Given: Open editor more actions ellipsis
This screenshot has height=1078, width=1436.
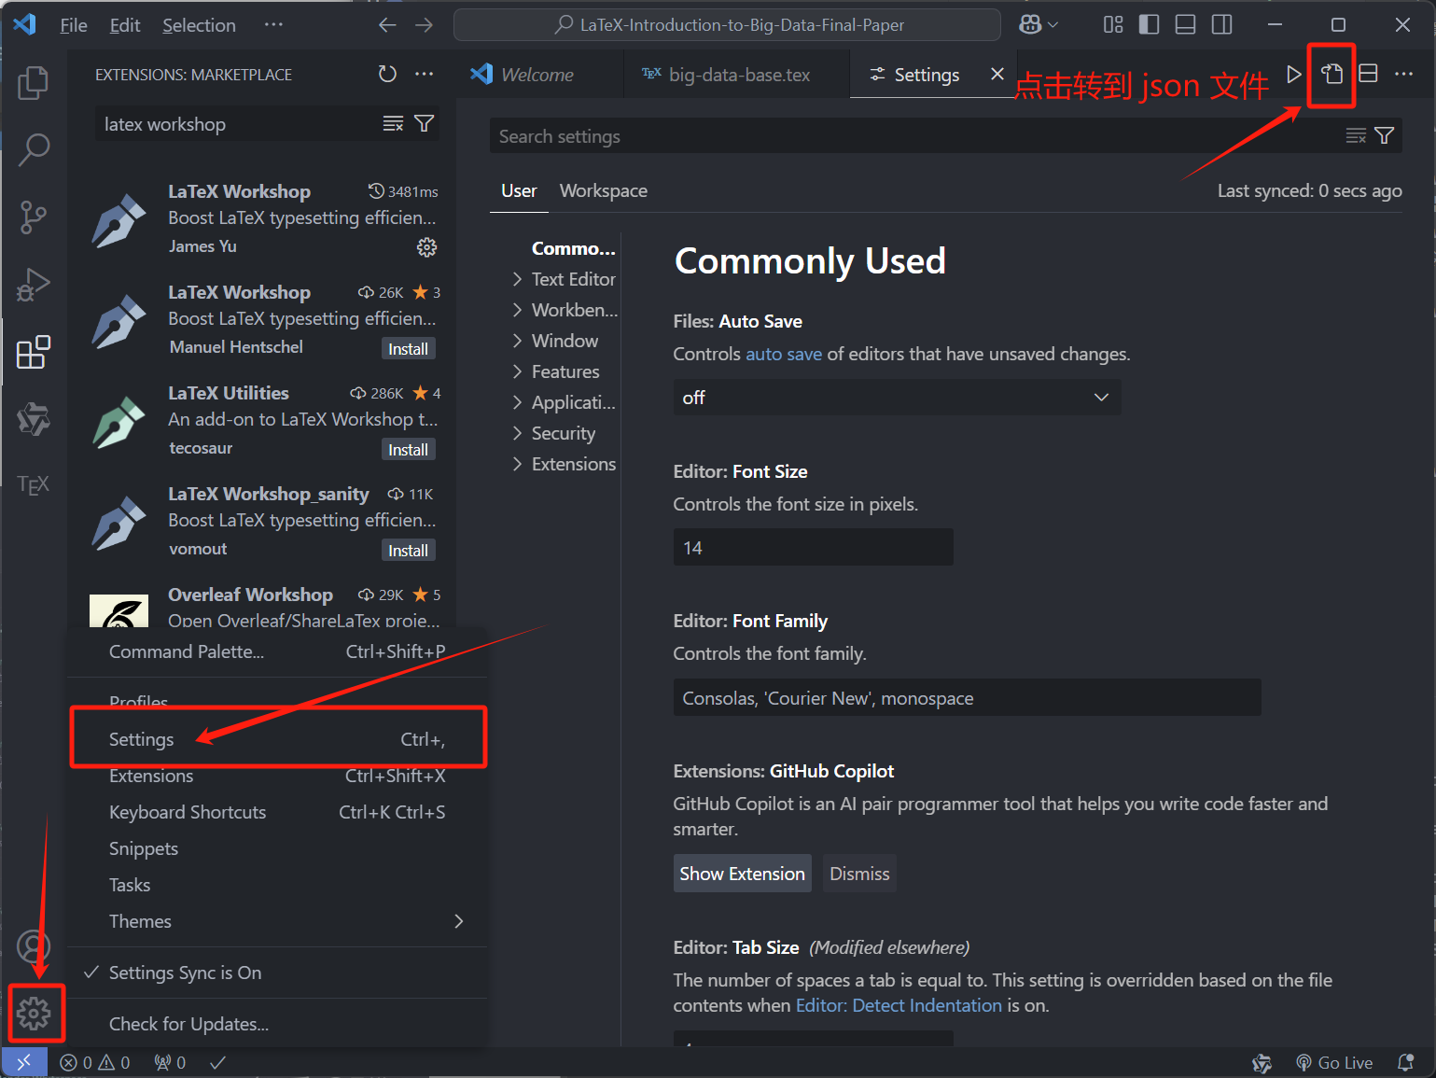Looking at the screenshot, I should (1404, 74).
